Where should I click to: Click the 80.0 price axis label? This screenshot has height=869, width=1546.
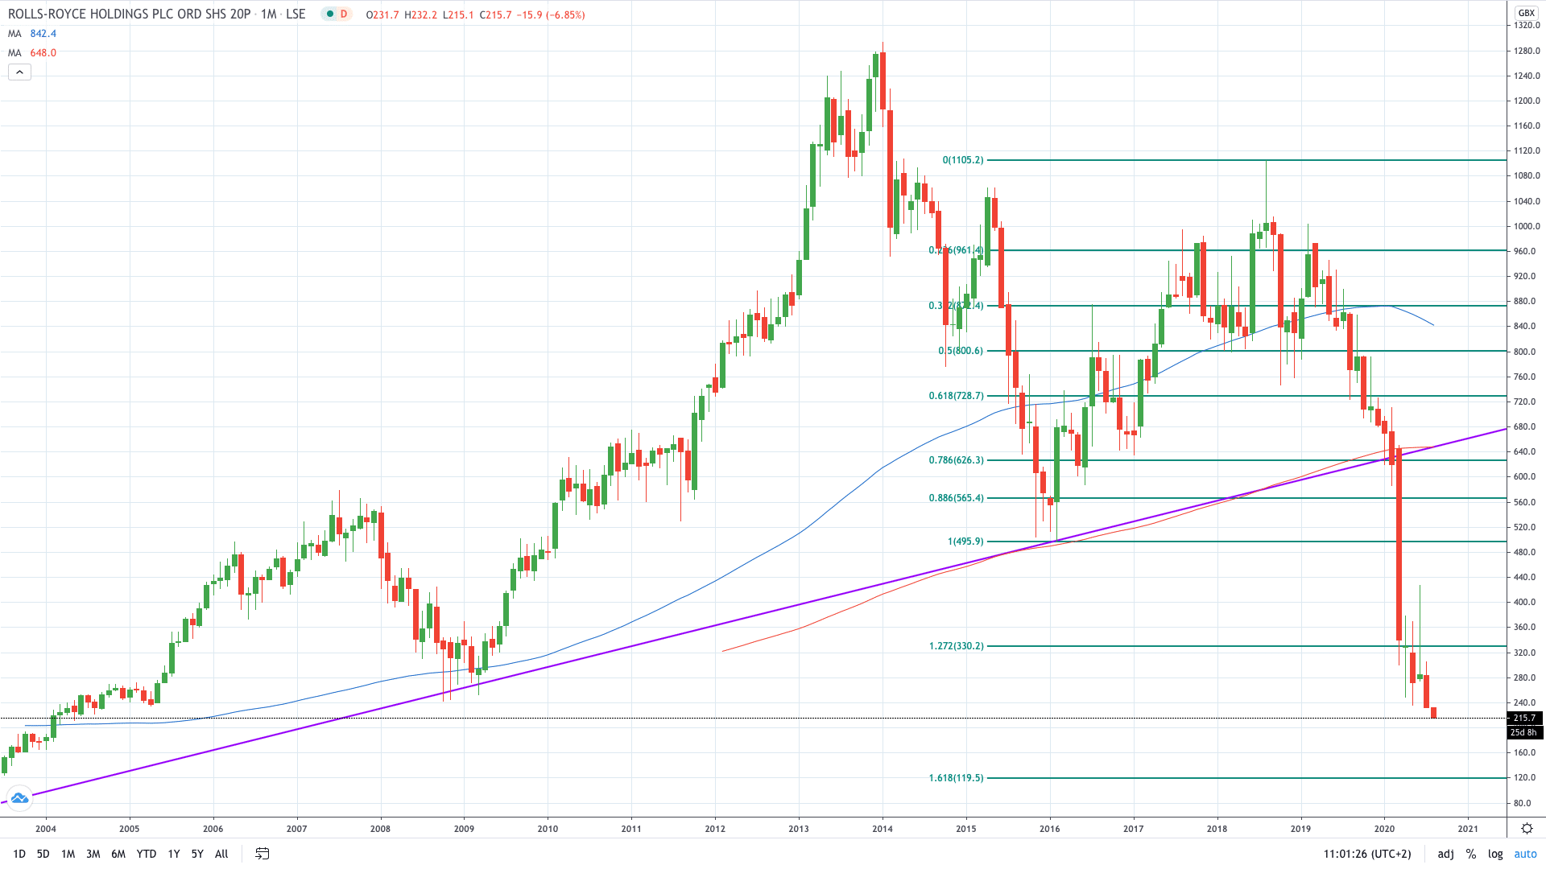pos(1523,803)
